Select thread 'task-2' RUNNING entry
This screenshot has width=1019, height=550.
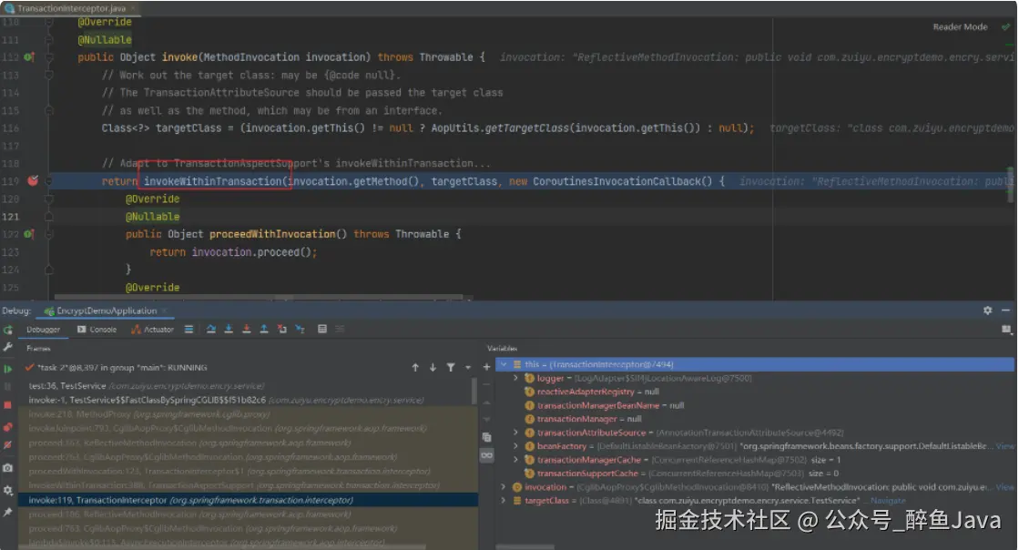pos(117,368)
